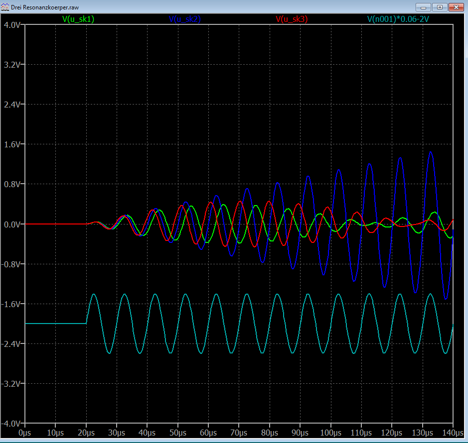Click the 100µs time axis label
The height and width of the screenshot is (443, 468).
(330, 432)
